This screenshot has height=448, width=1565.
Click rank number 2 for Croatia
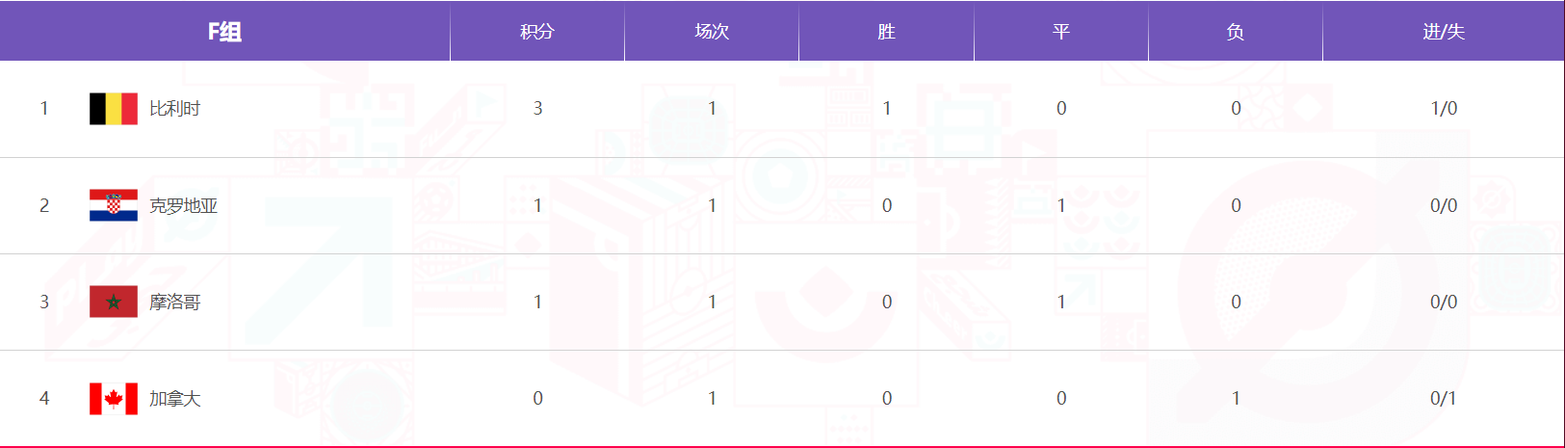pos(44,205)
